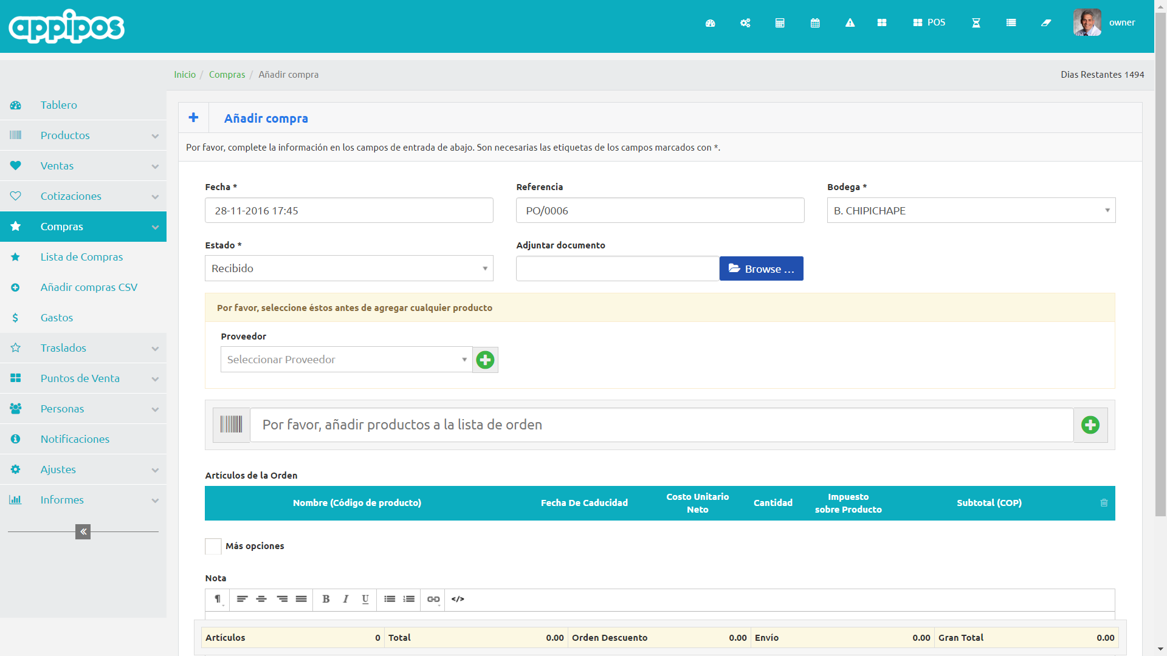Go to Compras breadcrumb link
This screenshot has width=1167, height=656.
pyautogui.click(x=227, y=75)
